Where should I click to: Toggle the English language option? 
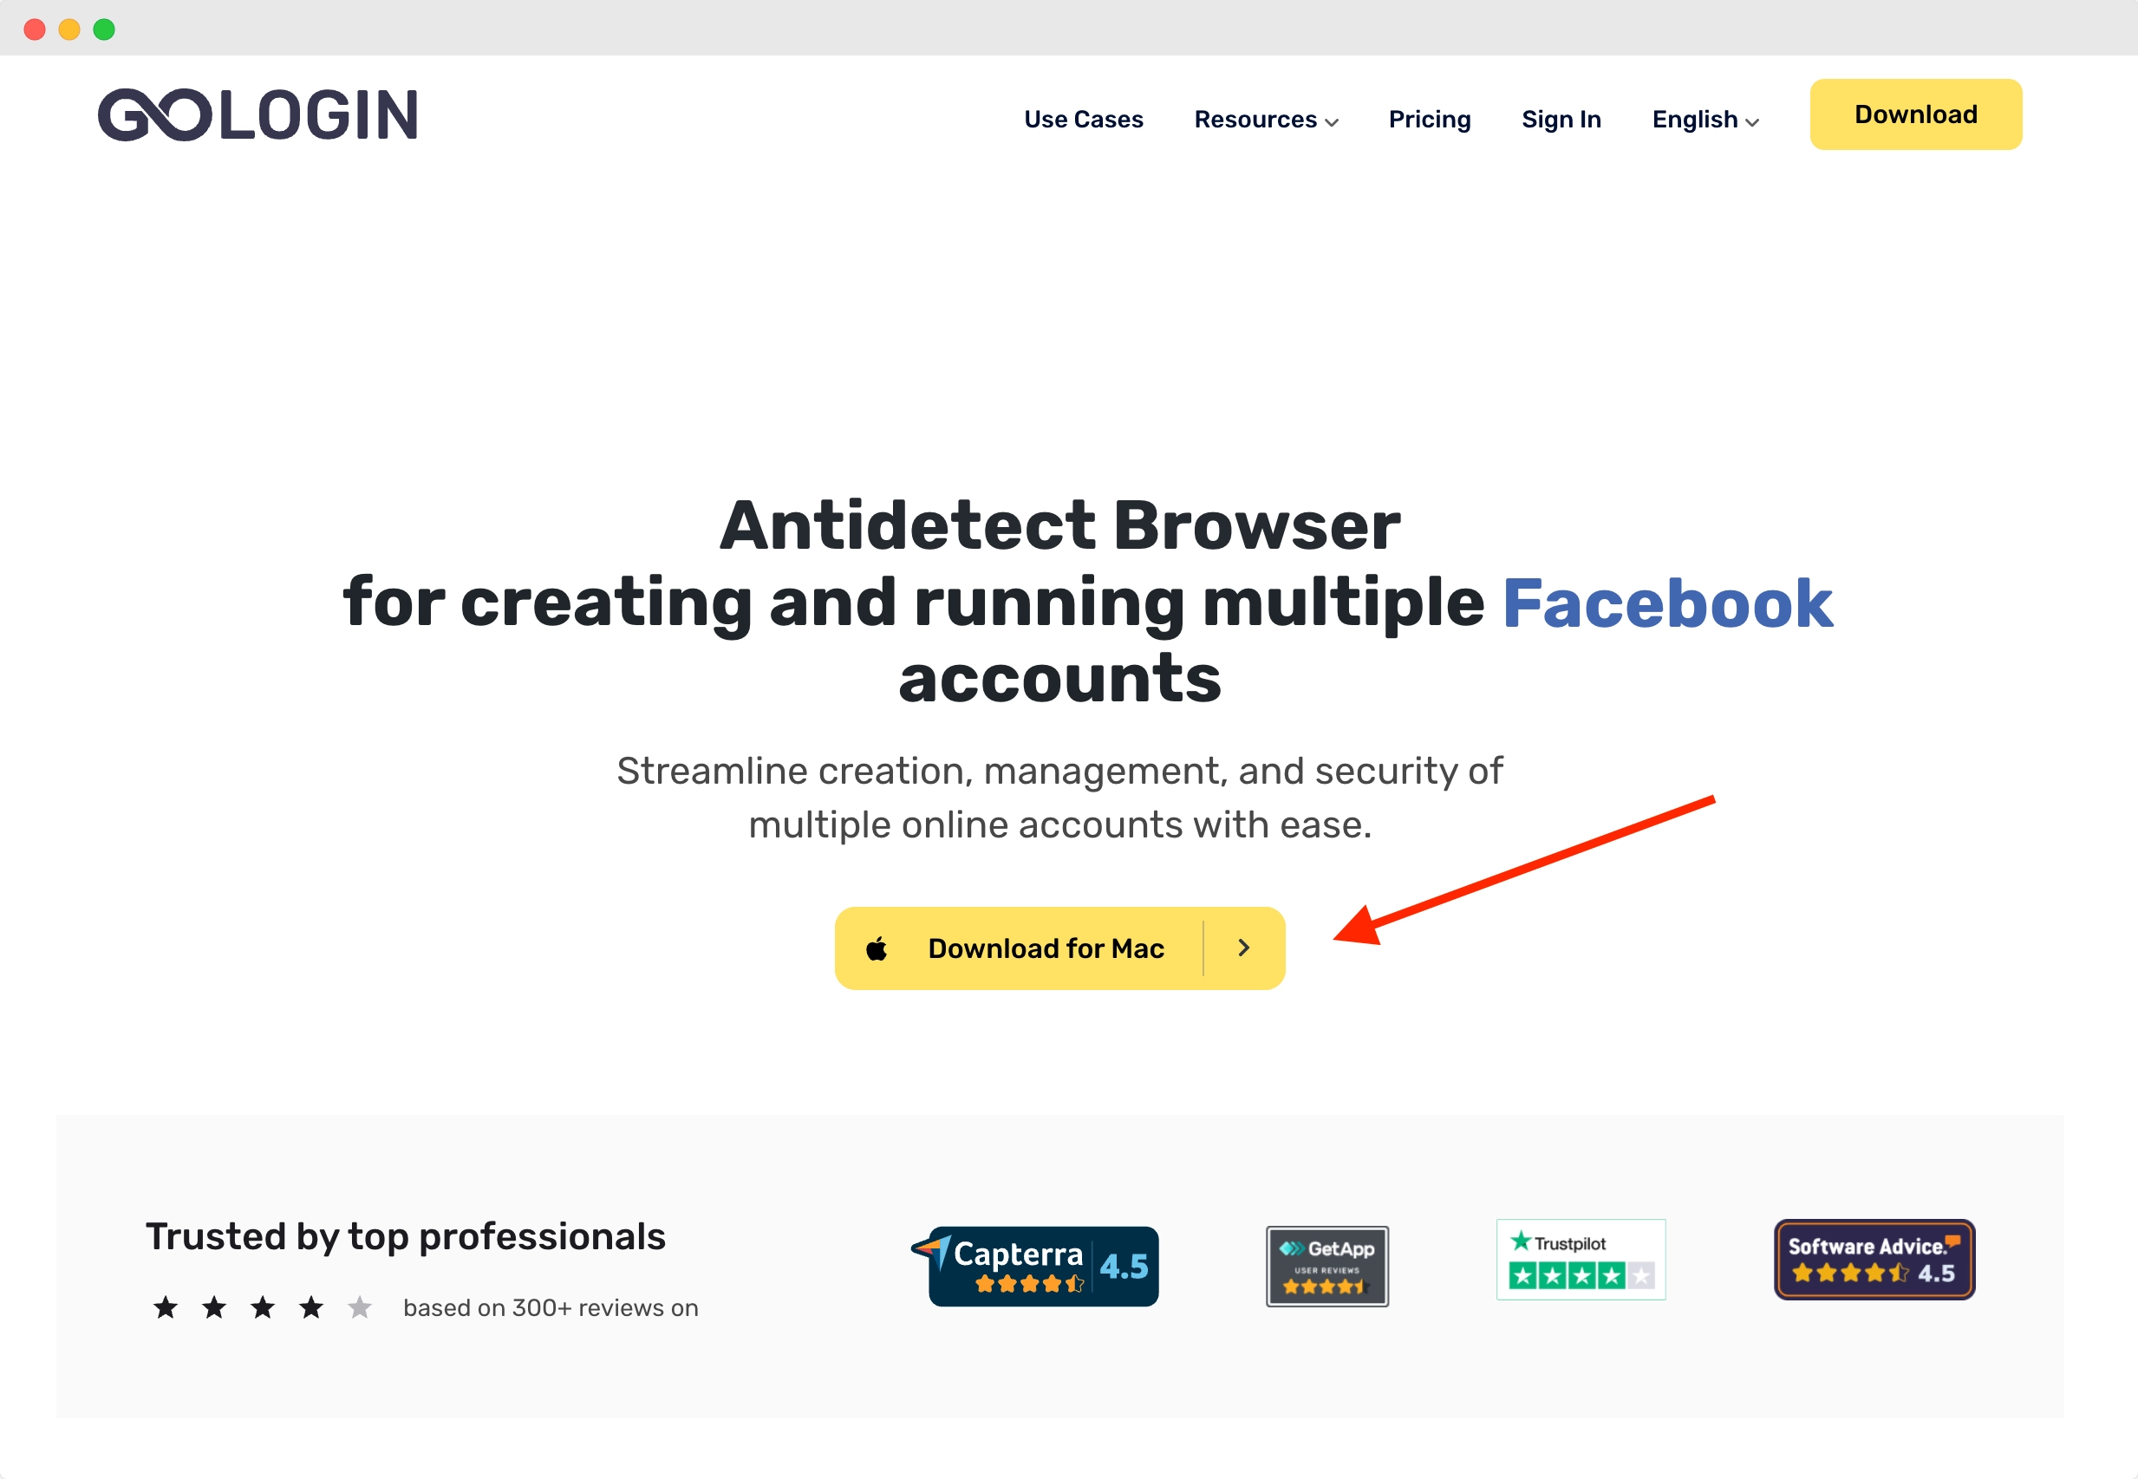coord(1706,115)
